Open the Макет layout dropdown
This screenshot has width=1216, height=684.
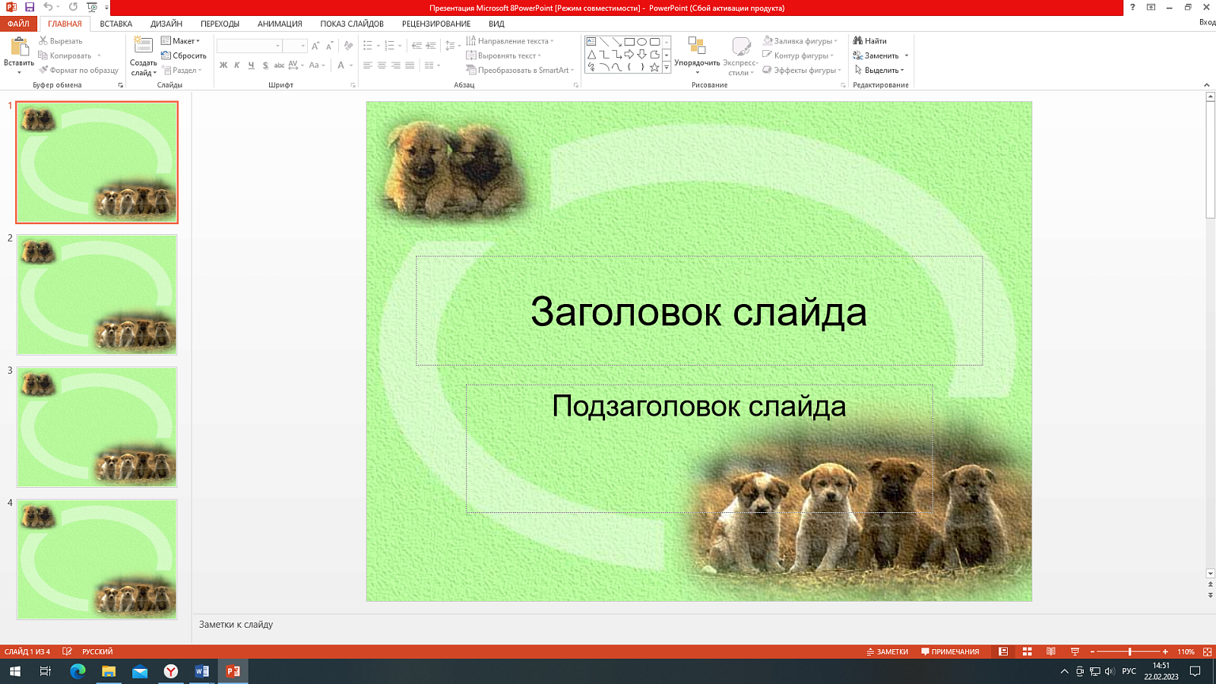(x=181, y=41)
